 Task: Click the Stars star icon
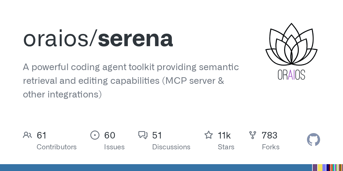209,135
